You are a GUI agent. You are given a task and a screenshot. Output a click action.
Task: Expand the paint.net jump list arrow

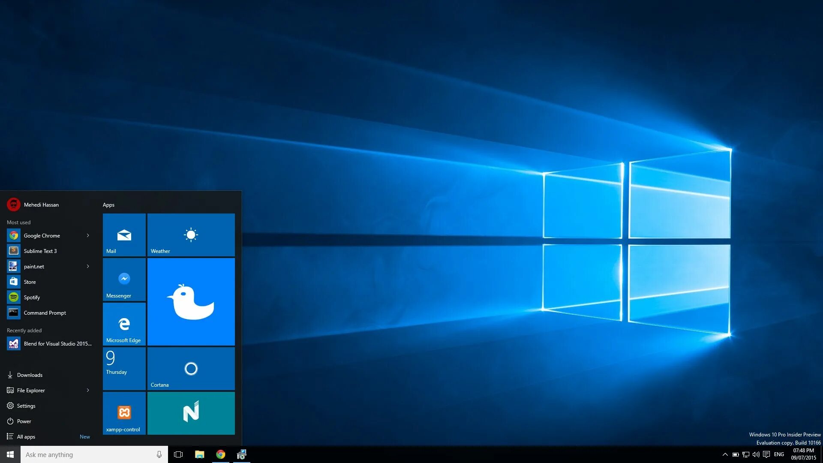coord(88,266)
